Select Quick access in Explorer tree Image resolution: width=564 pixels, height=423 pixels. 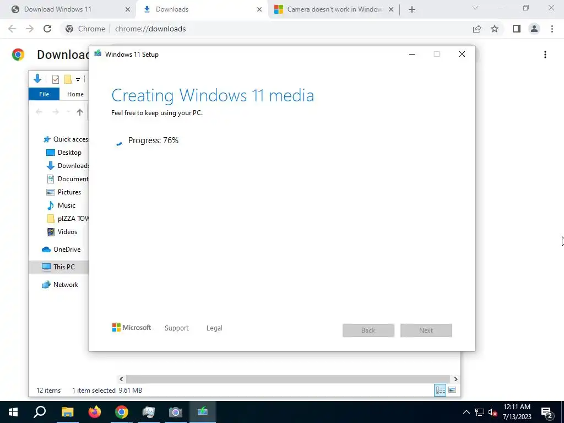tap(66, 139)
